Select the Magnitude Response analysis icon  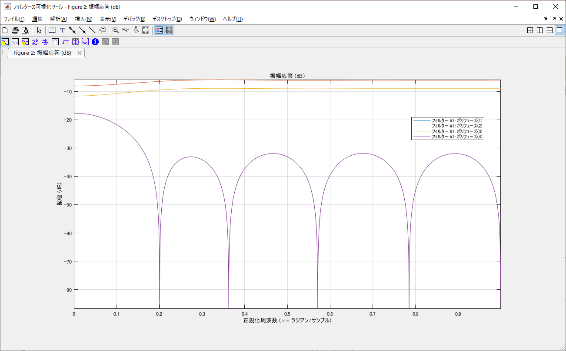5,42
